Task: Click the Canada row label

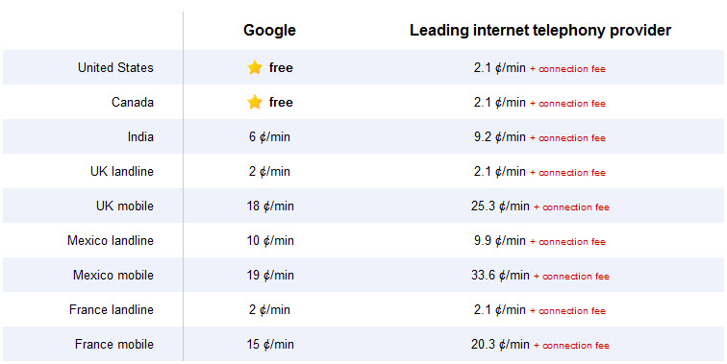Action: point(133,102)
